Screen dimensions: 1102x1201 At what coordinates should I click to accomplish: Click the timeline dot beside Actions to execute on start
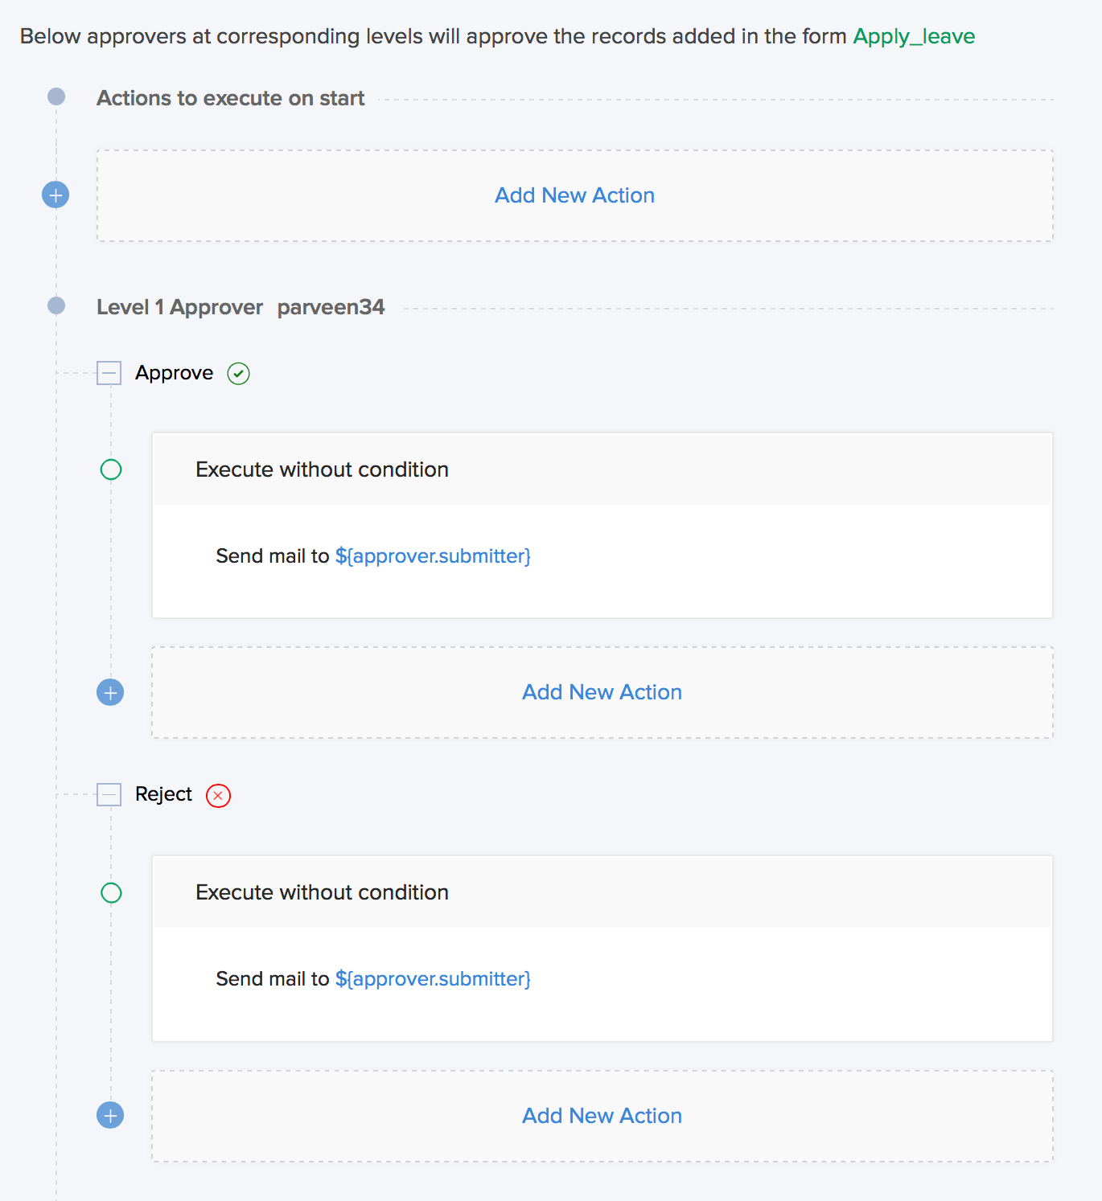tap(56, 97)
